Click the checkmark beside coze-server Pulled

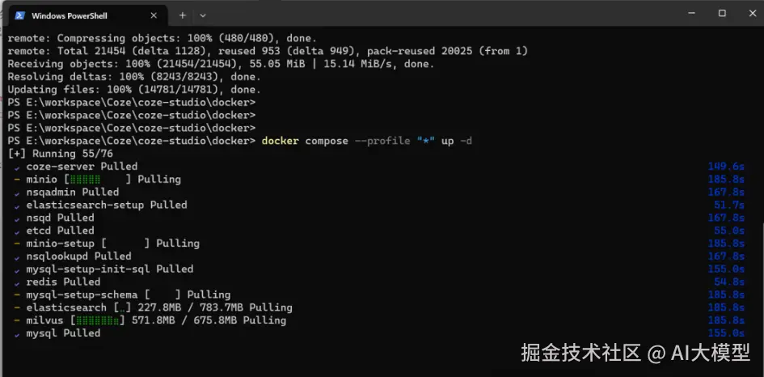(17, 167)
